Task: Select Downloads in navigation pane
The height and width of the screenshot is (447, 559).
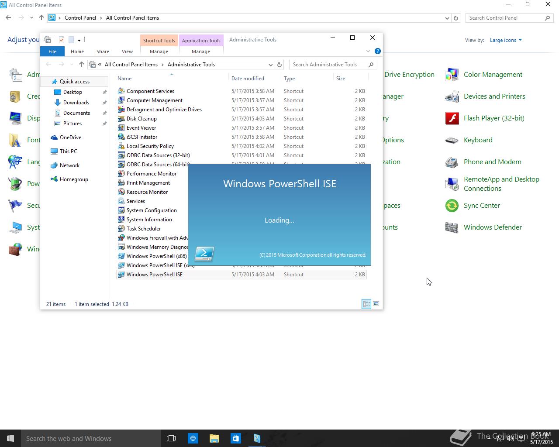Action: (76, 103)
